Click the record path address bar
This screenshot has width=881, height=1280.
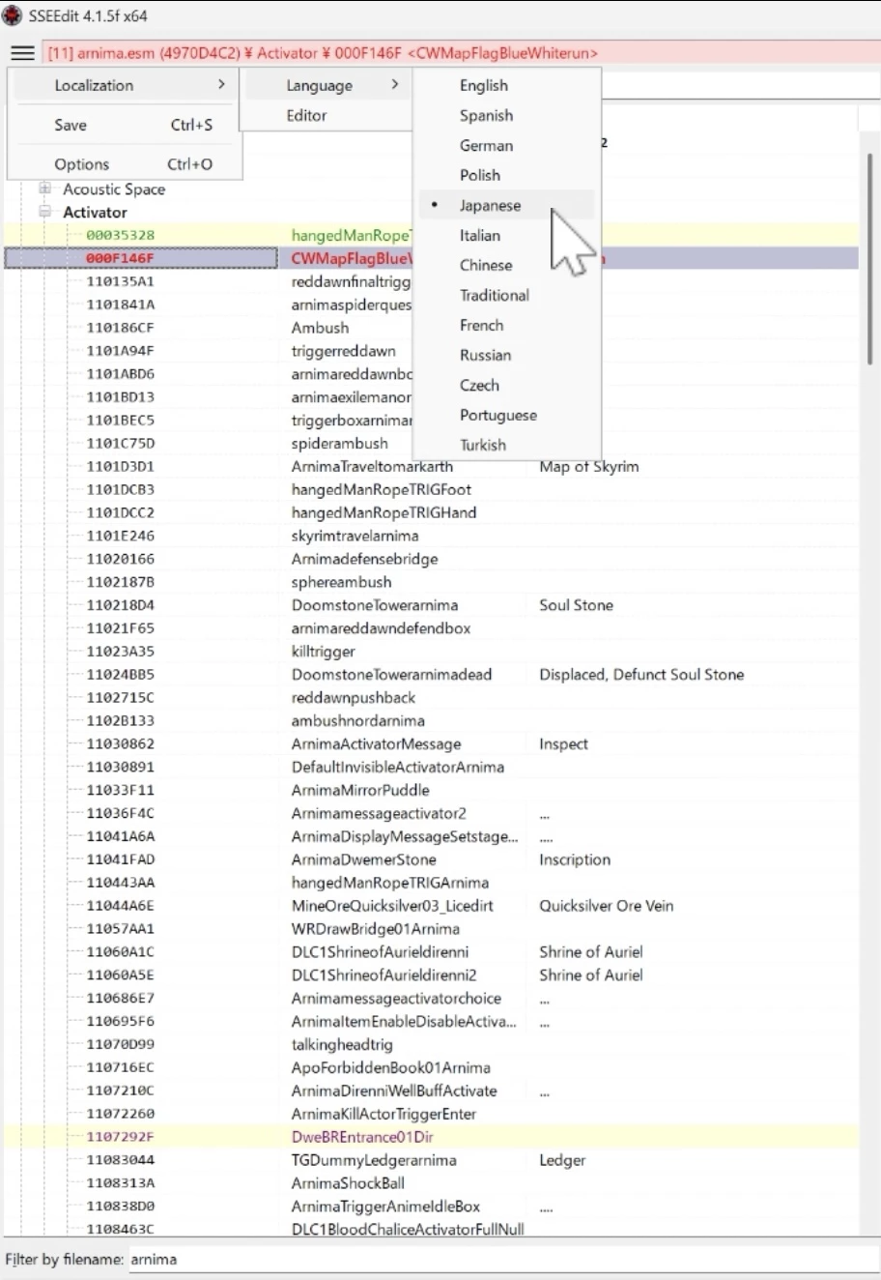(460, 53)
